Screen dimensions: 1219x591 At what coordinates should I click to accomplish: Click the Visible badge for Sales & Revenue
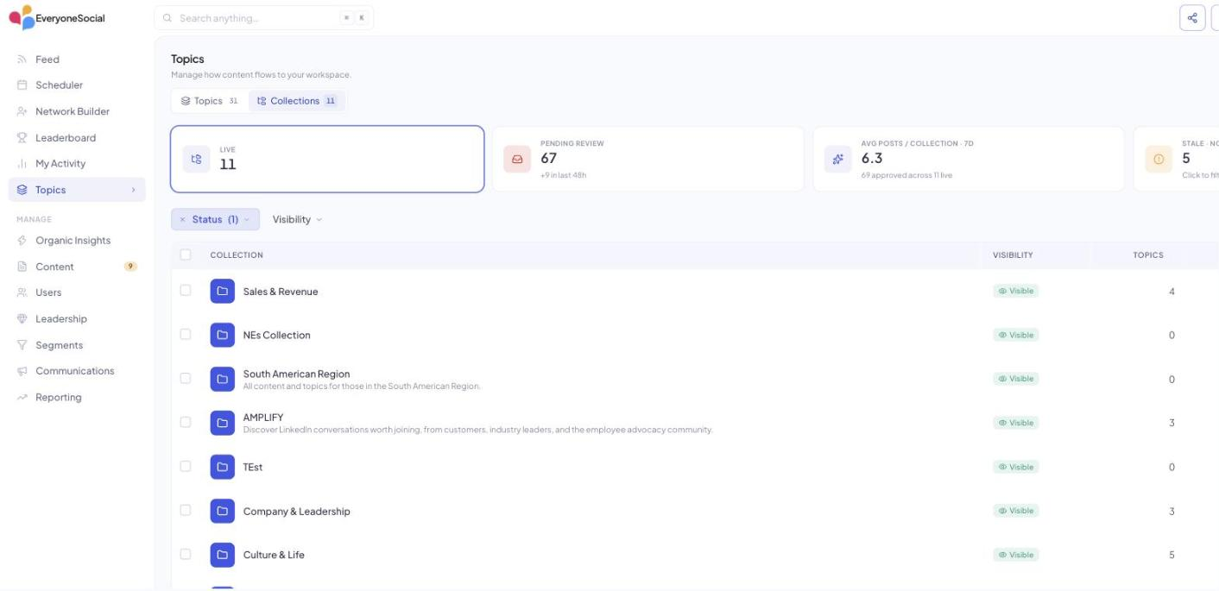1016,291
